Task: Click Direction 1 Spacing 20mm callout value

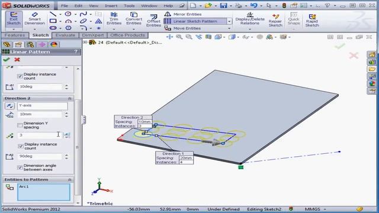Action: 186,158
